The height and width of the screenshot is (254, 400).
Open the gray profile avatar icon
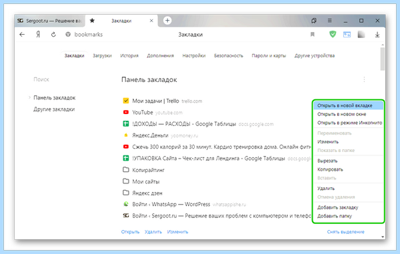(361, 35)
